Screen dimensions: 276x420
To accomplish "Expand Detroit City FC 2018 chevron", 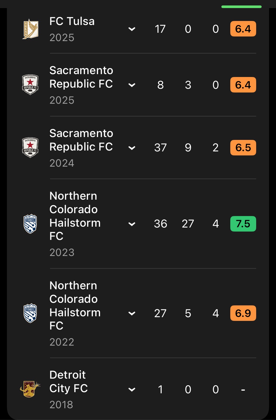I will click(x=132, y=390).
